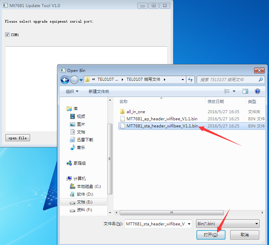Select 迅雷下载 in the navigation pane
The height and width of the screenshot is (245, 269).
[81, 140]
